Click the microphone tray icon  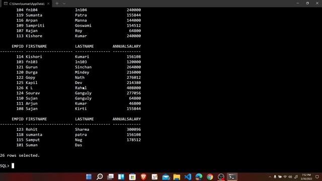[275, 176]
